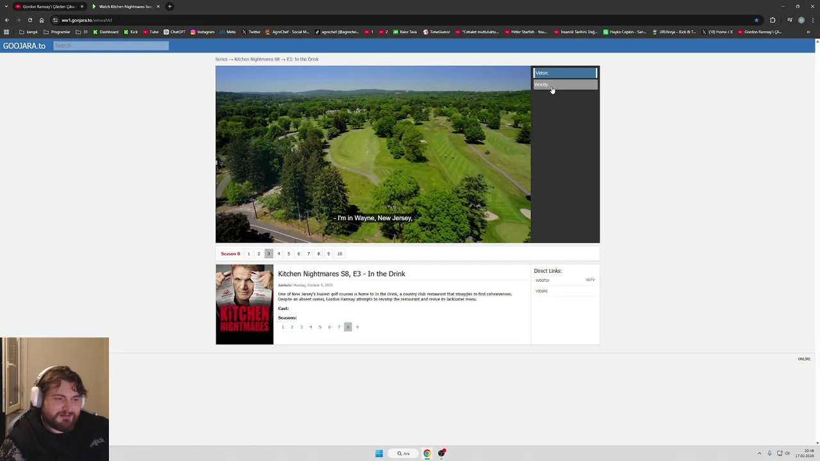Open the URLNinja Kick bookmark

click(674, 32)
